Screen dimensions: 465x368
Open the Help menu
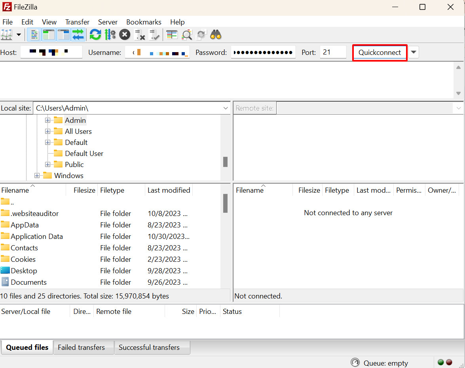pyautogui.click(x=177, y=22)
